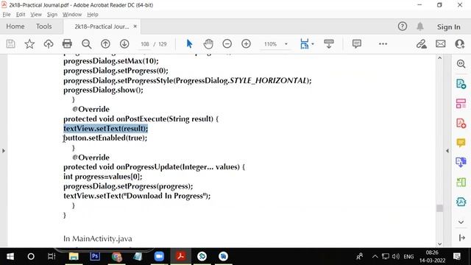Screen dimensions: 471x265
Task: Open Windows Start menu
Action: click(x=10, y=256)
